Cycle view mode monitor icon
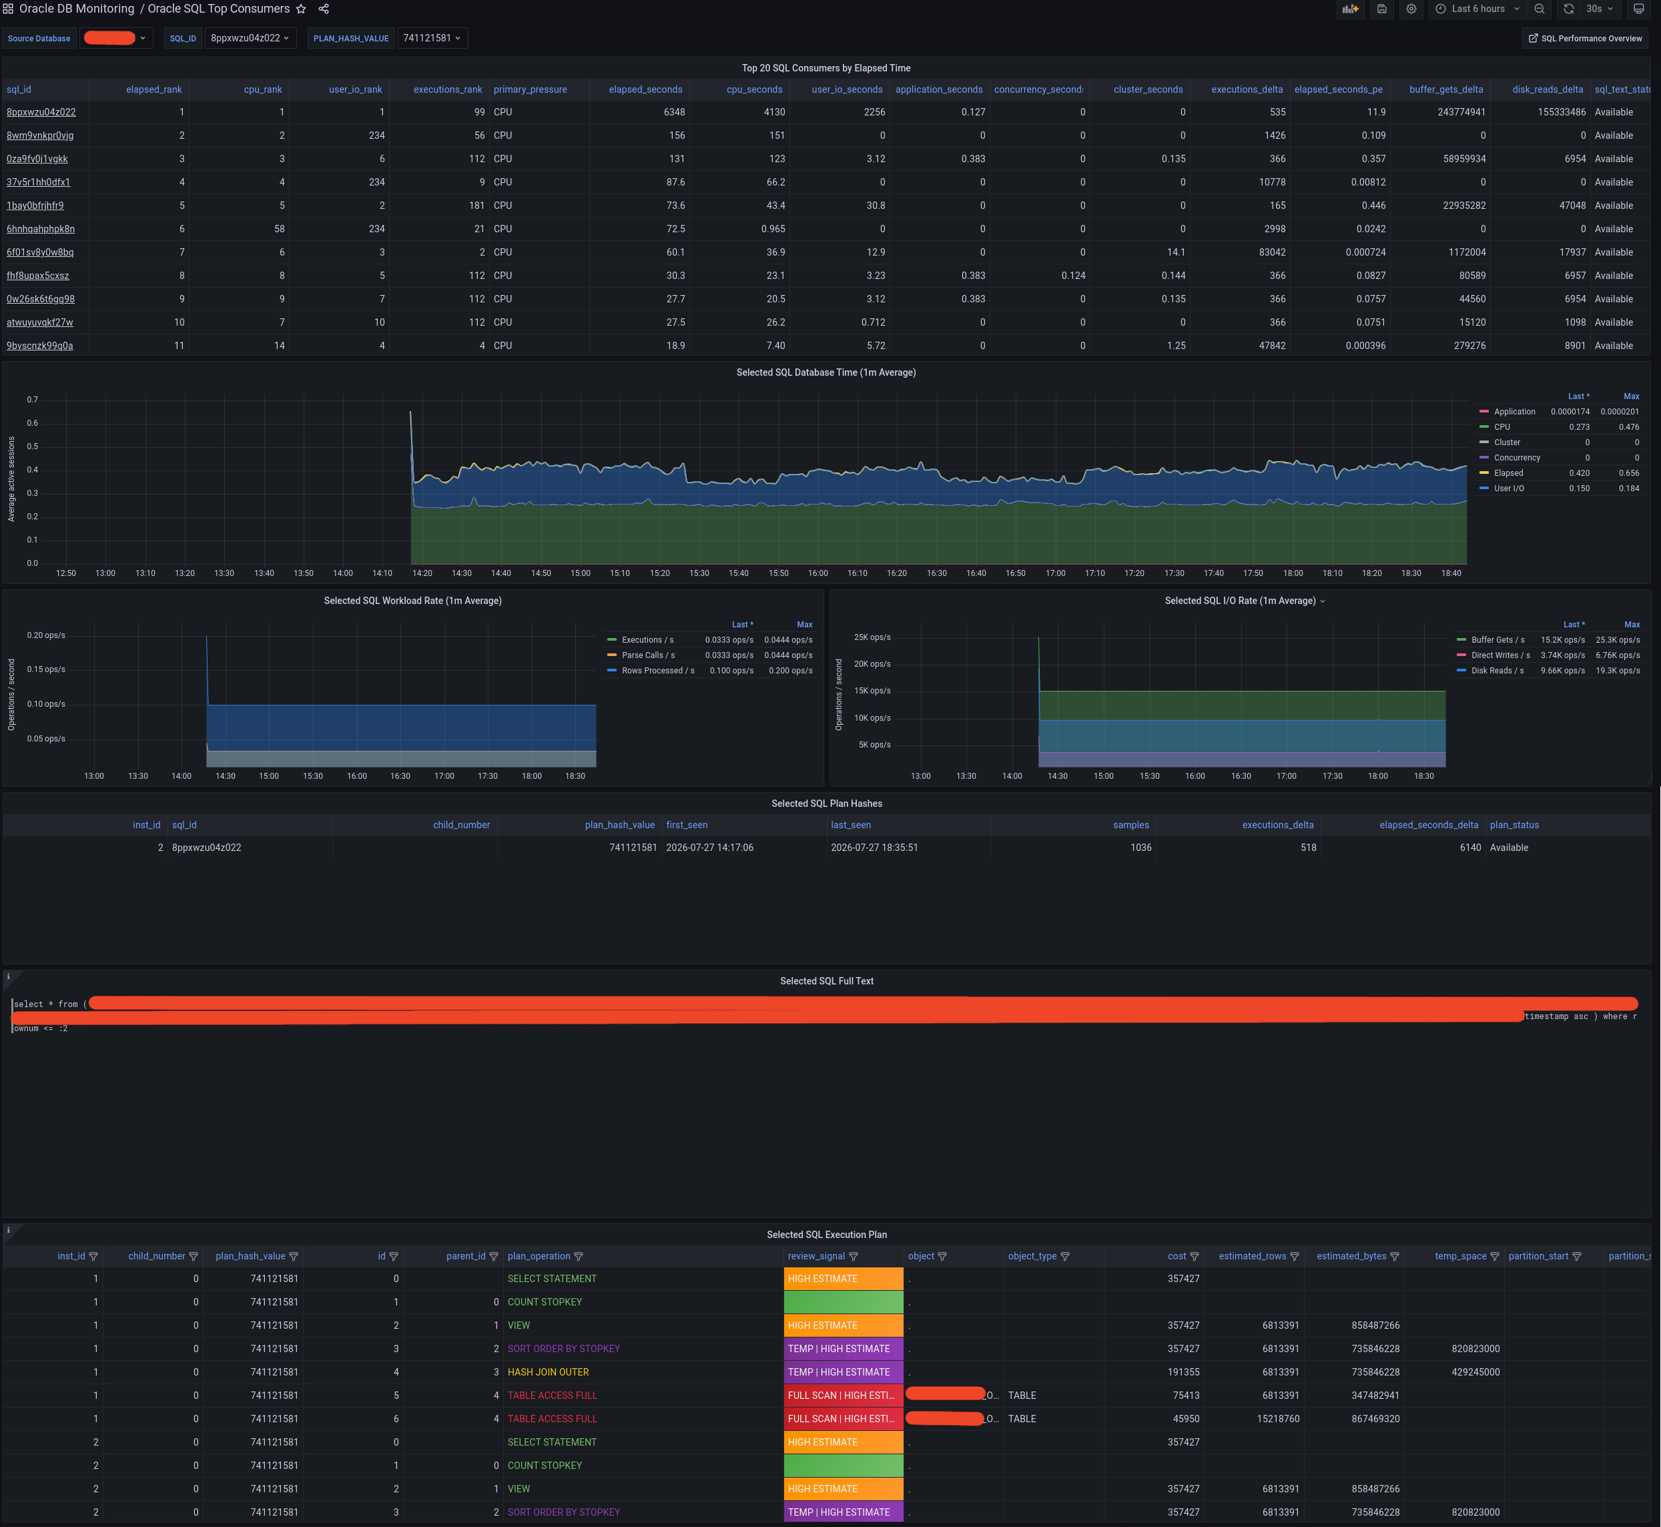Screen dimensions: 1661x1527 (1639, 9)
